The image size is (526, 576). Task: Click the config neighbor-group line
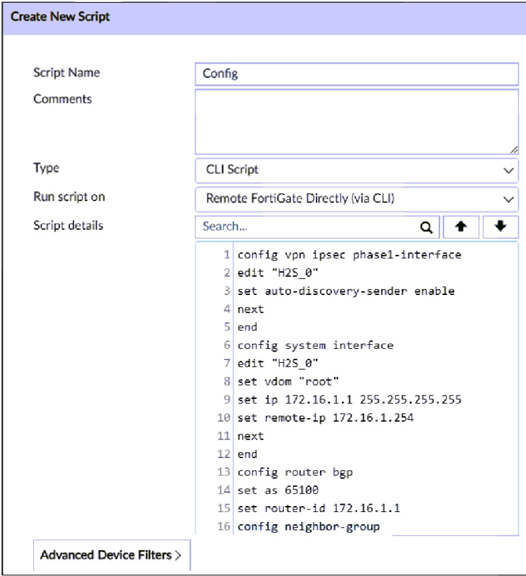coord(309,527)
